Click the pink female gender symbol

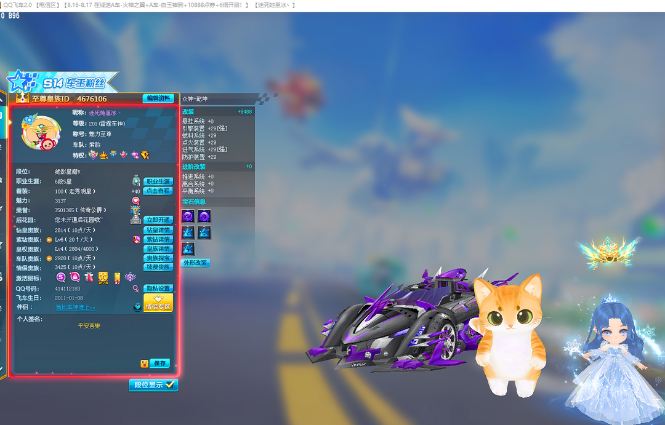point(135,288)
